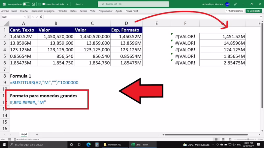Open the Power Pivot tab
264x148 pixels.
[132, 11]
